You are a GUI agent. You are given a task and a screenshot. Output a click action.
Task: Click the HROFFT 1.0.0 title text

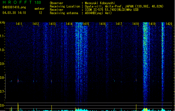point(22,2)
